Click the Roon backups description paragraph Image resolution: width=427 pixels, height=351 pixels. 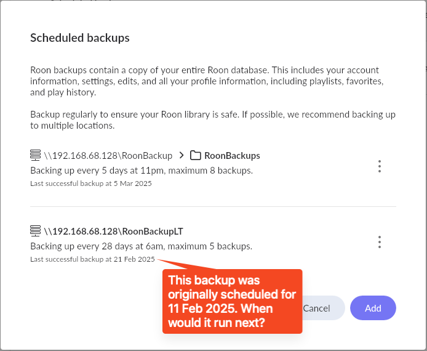click(207, 81)
